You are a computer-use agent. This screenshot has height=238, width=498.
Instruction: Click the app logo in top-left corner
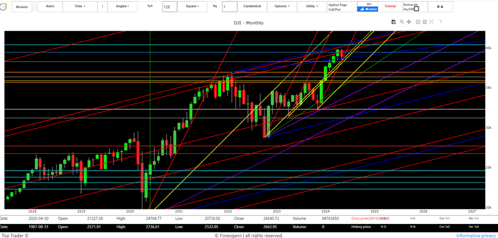[4, 6]
